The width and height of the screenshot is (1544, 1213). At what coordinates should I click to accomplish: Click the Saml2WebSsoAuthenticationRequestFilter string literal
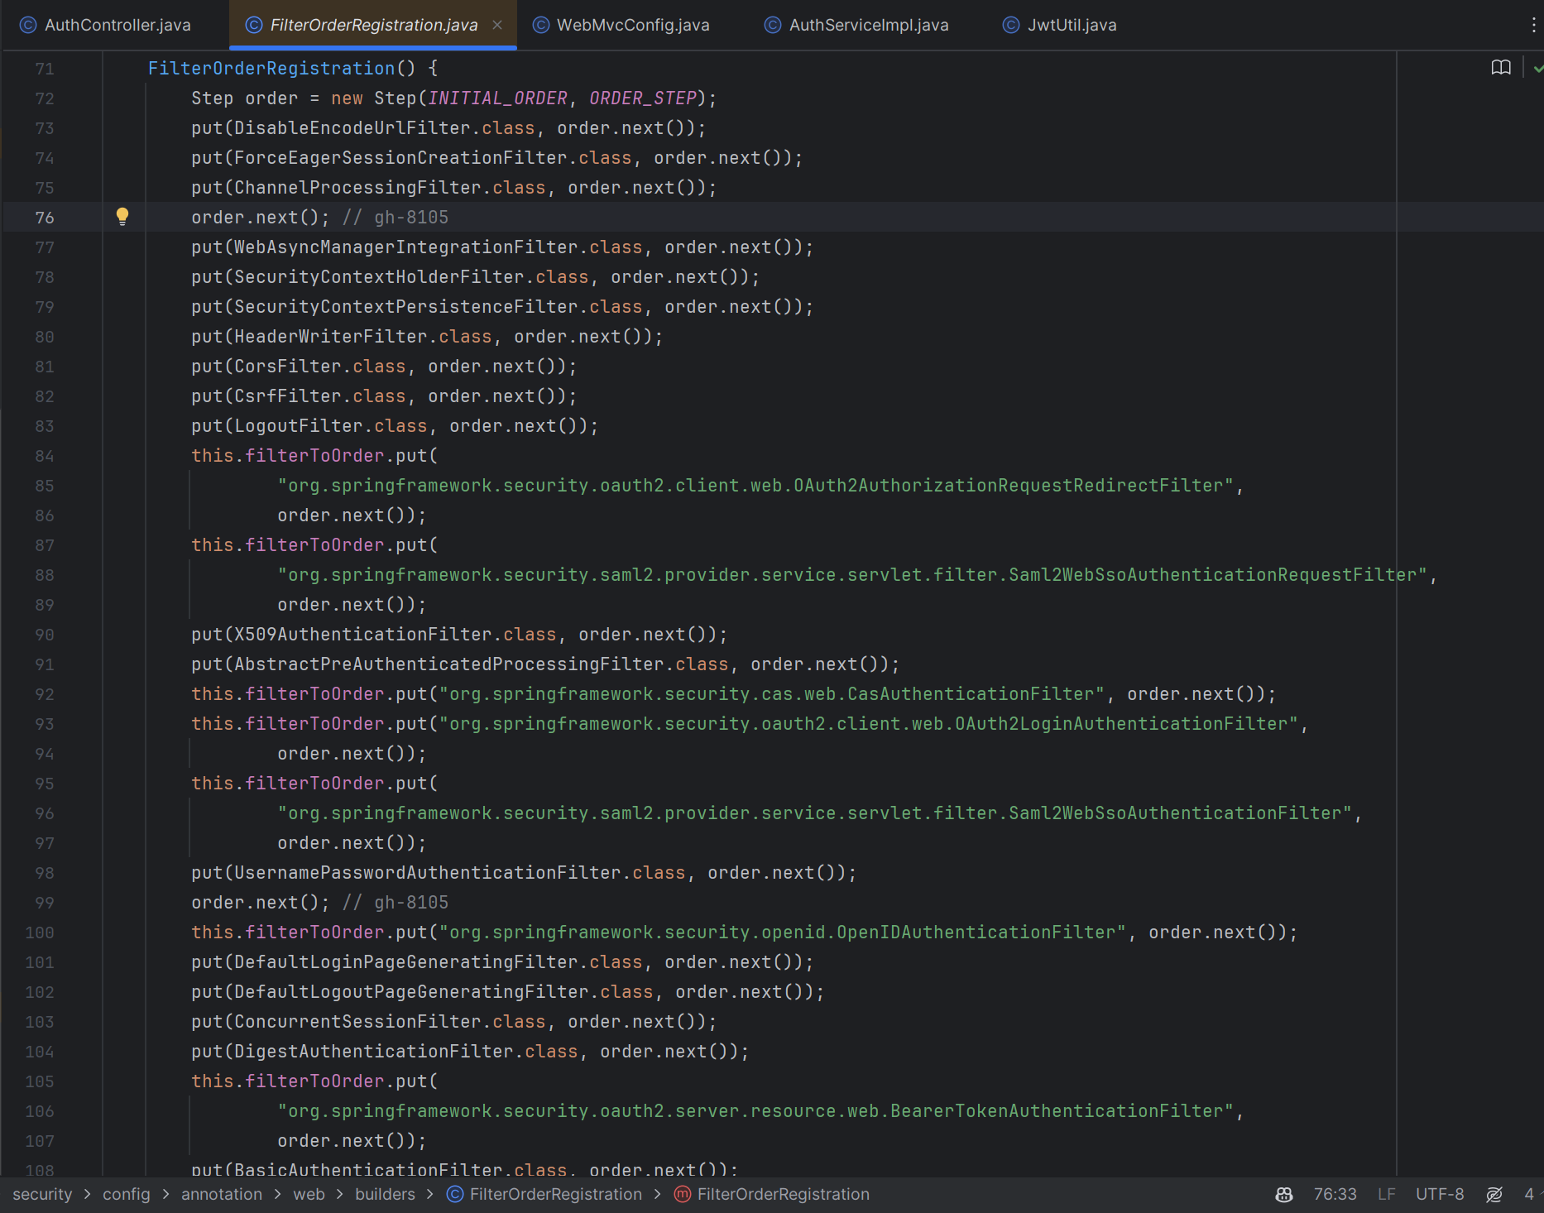click(x=853, y=575)
